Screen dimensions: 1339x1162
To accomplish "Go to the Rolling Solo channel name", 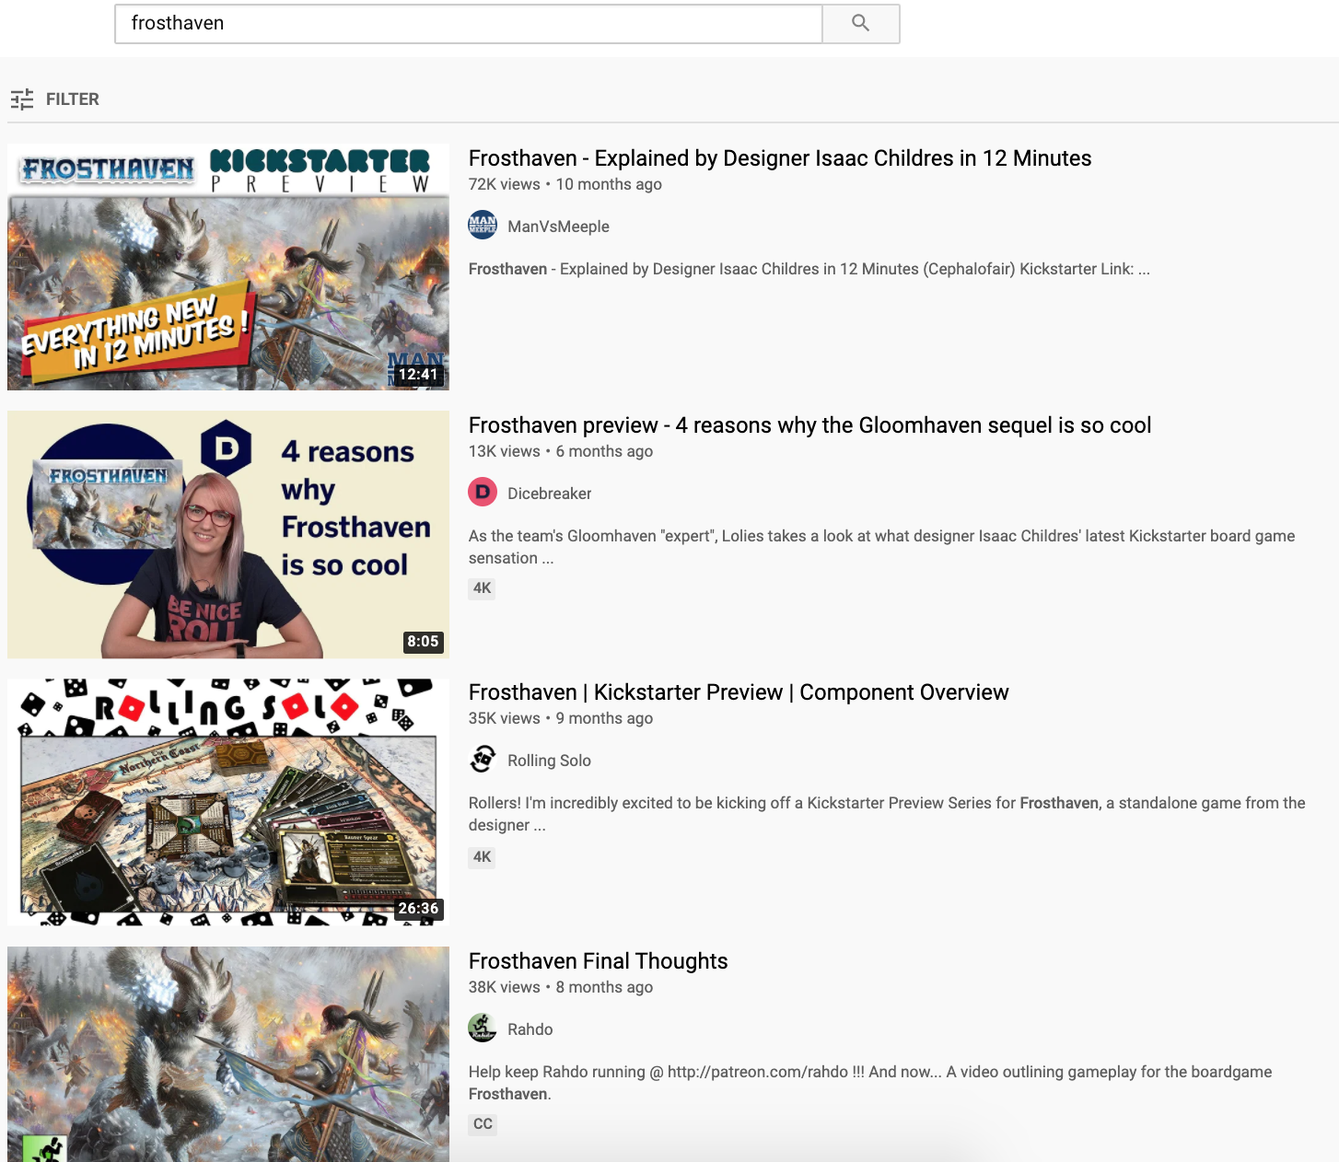I will coord(549,761).
